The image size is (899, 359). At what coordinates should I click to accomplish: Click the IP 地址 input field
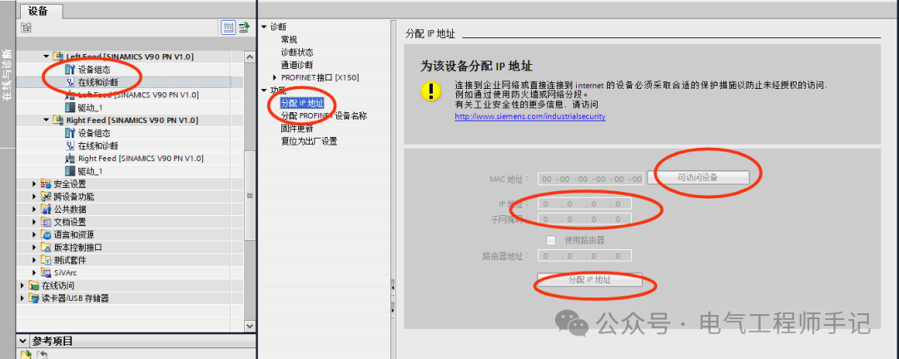point(585,204)
